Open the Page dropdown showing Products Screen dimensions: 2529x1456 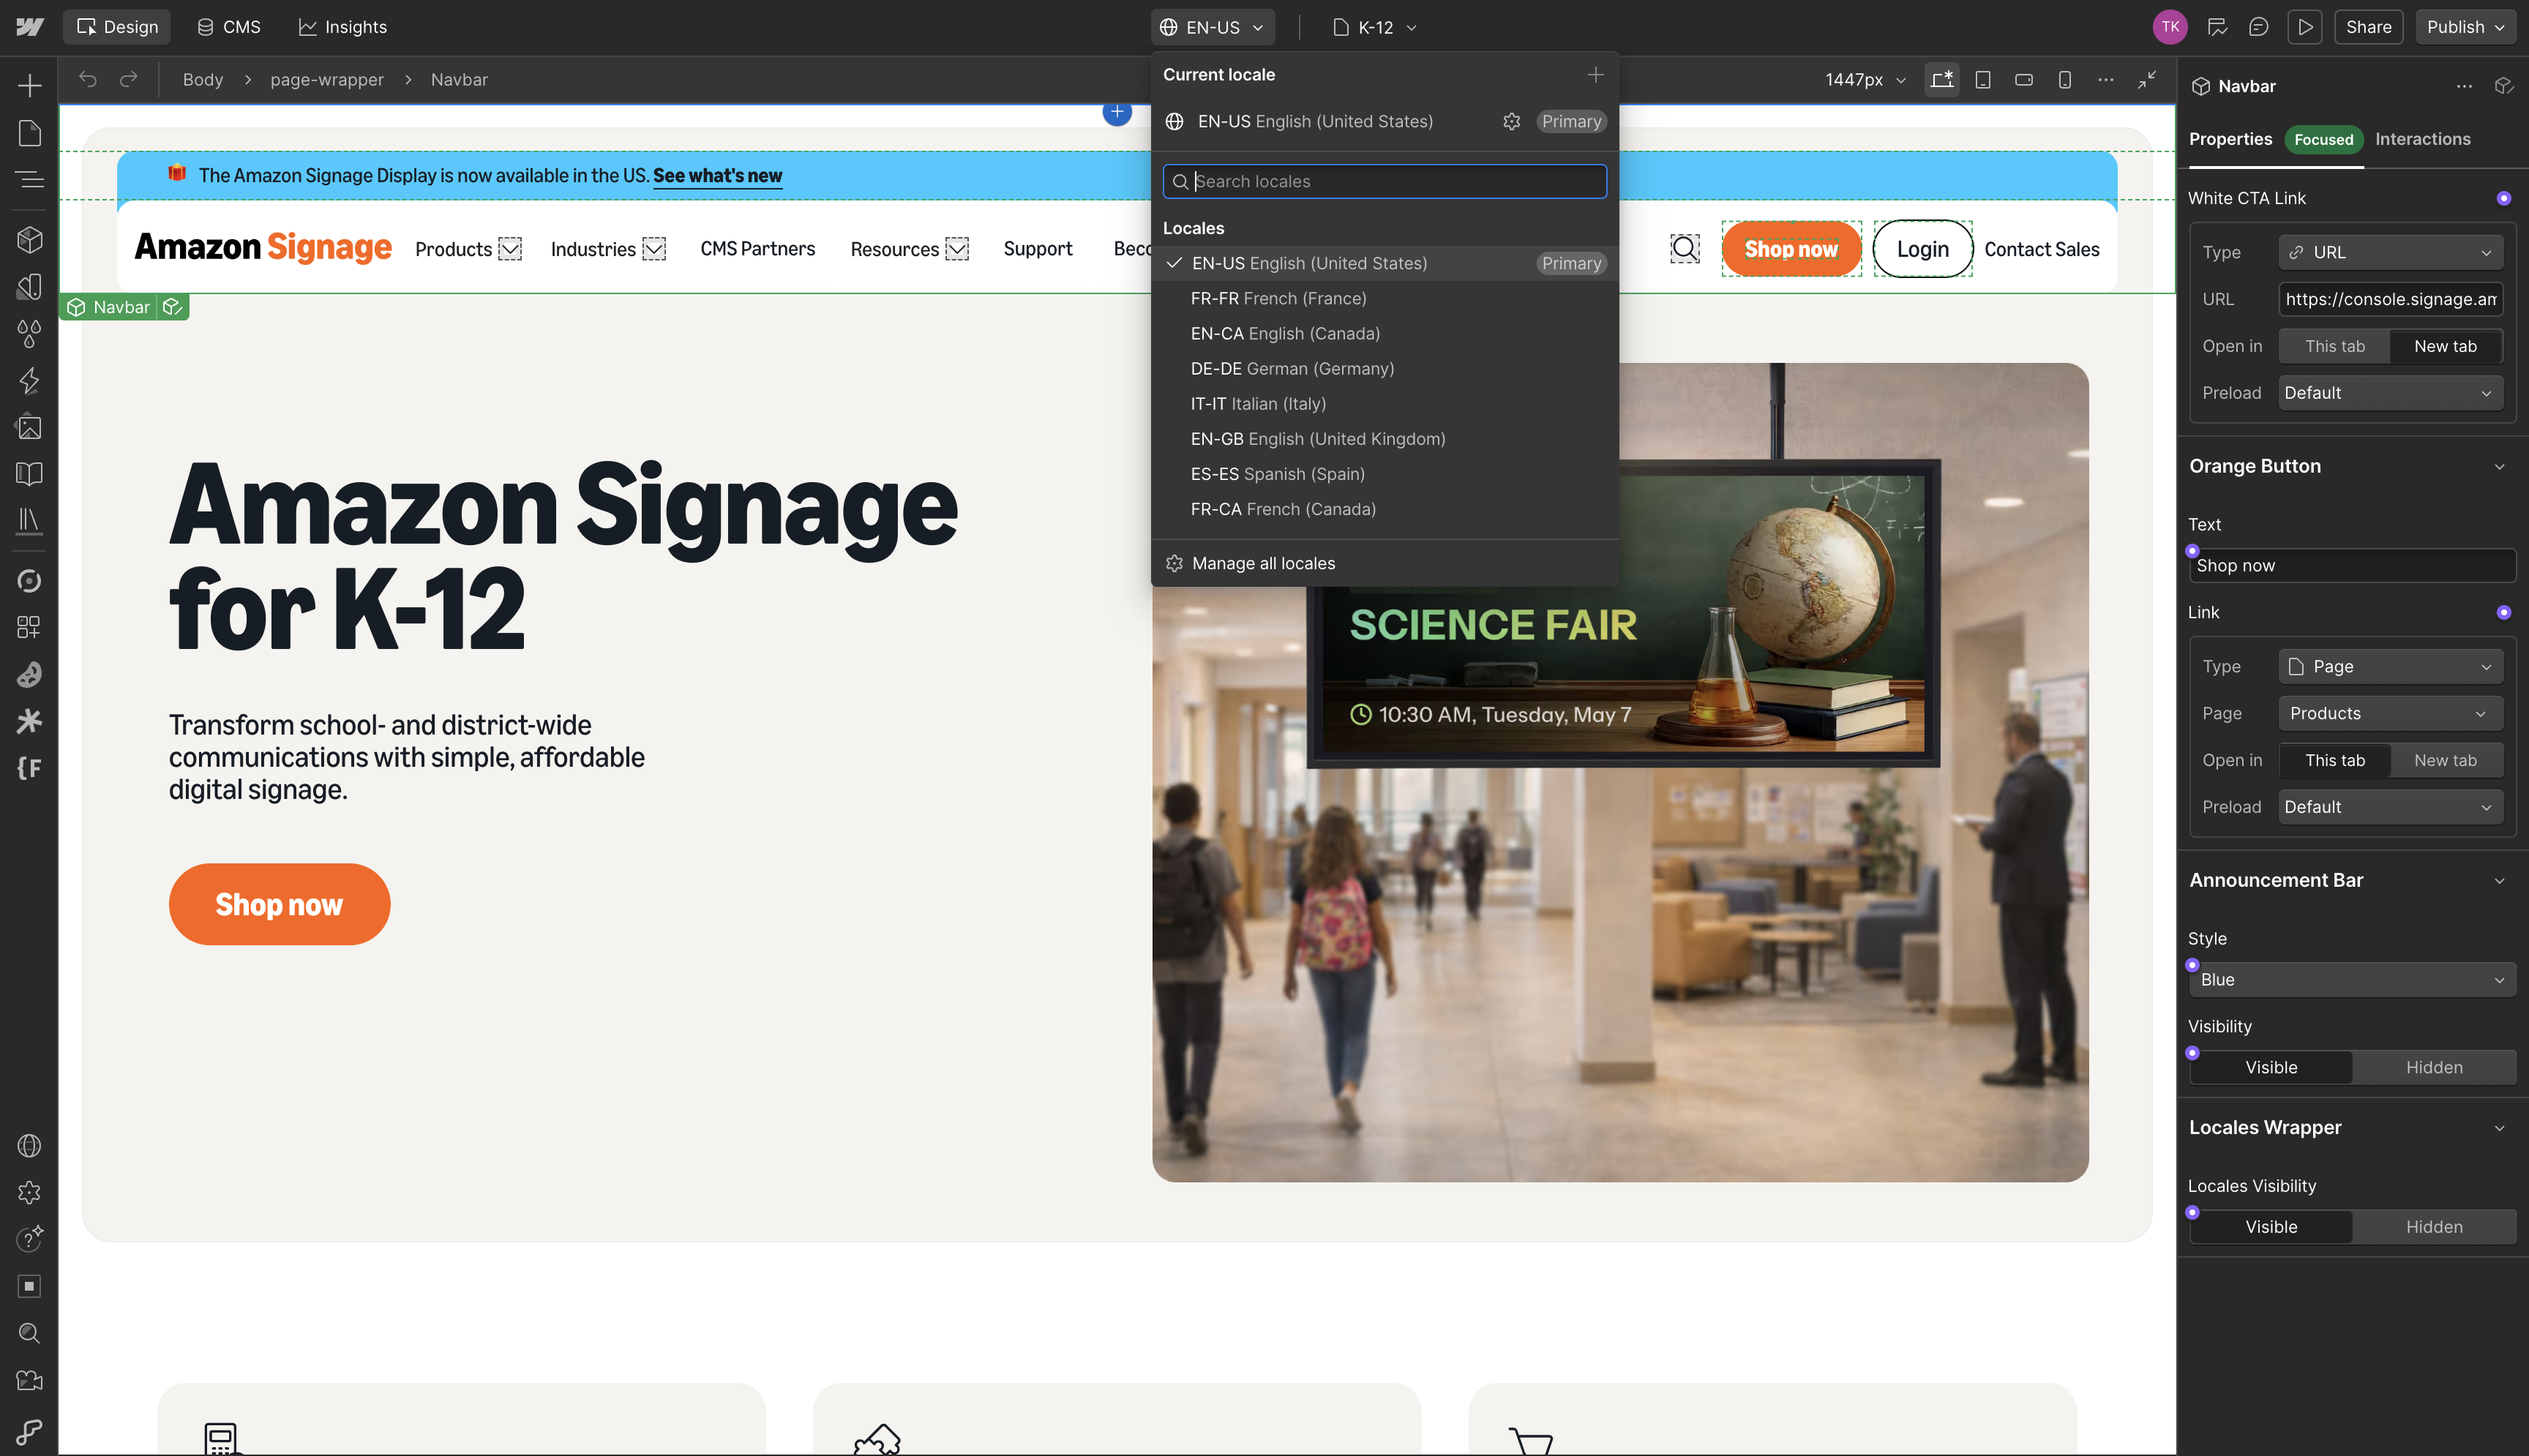point(2390,713)
